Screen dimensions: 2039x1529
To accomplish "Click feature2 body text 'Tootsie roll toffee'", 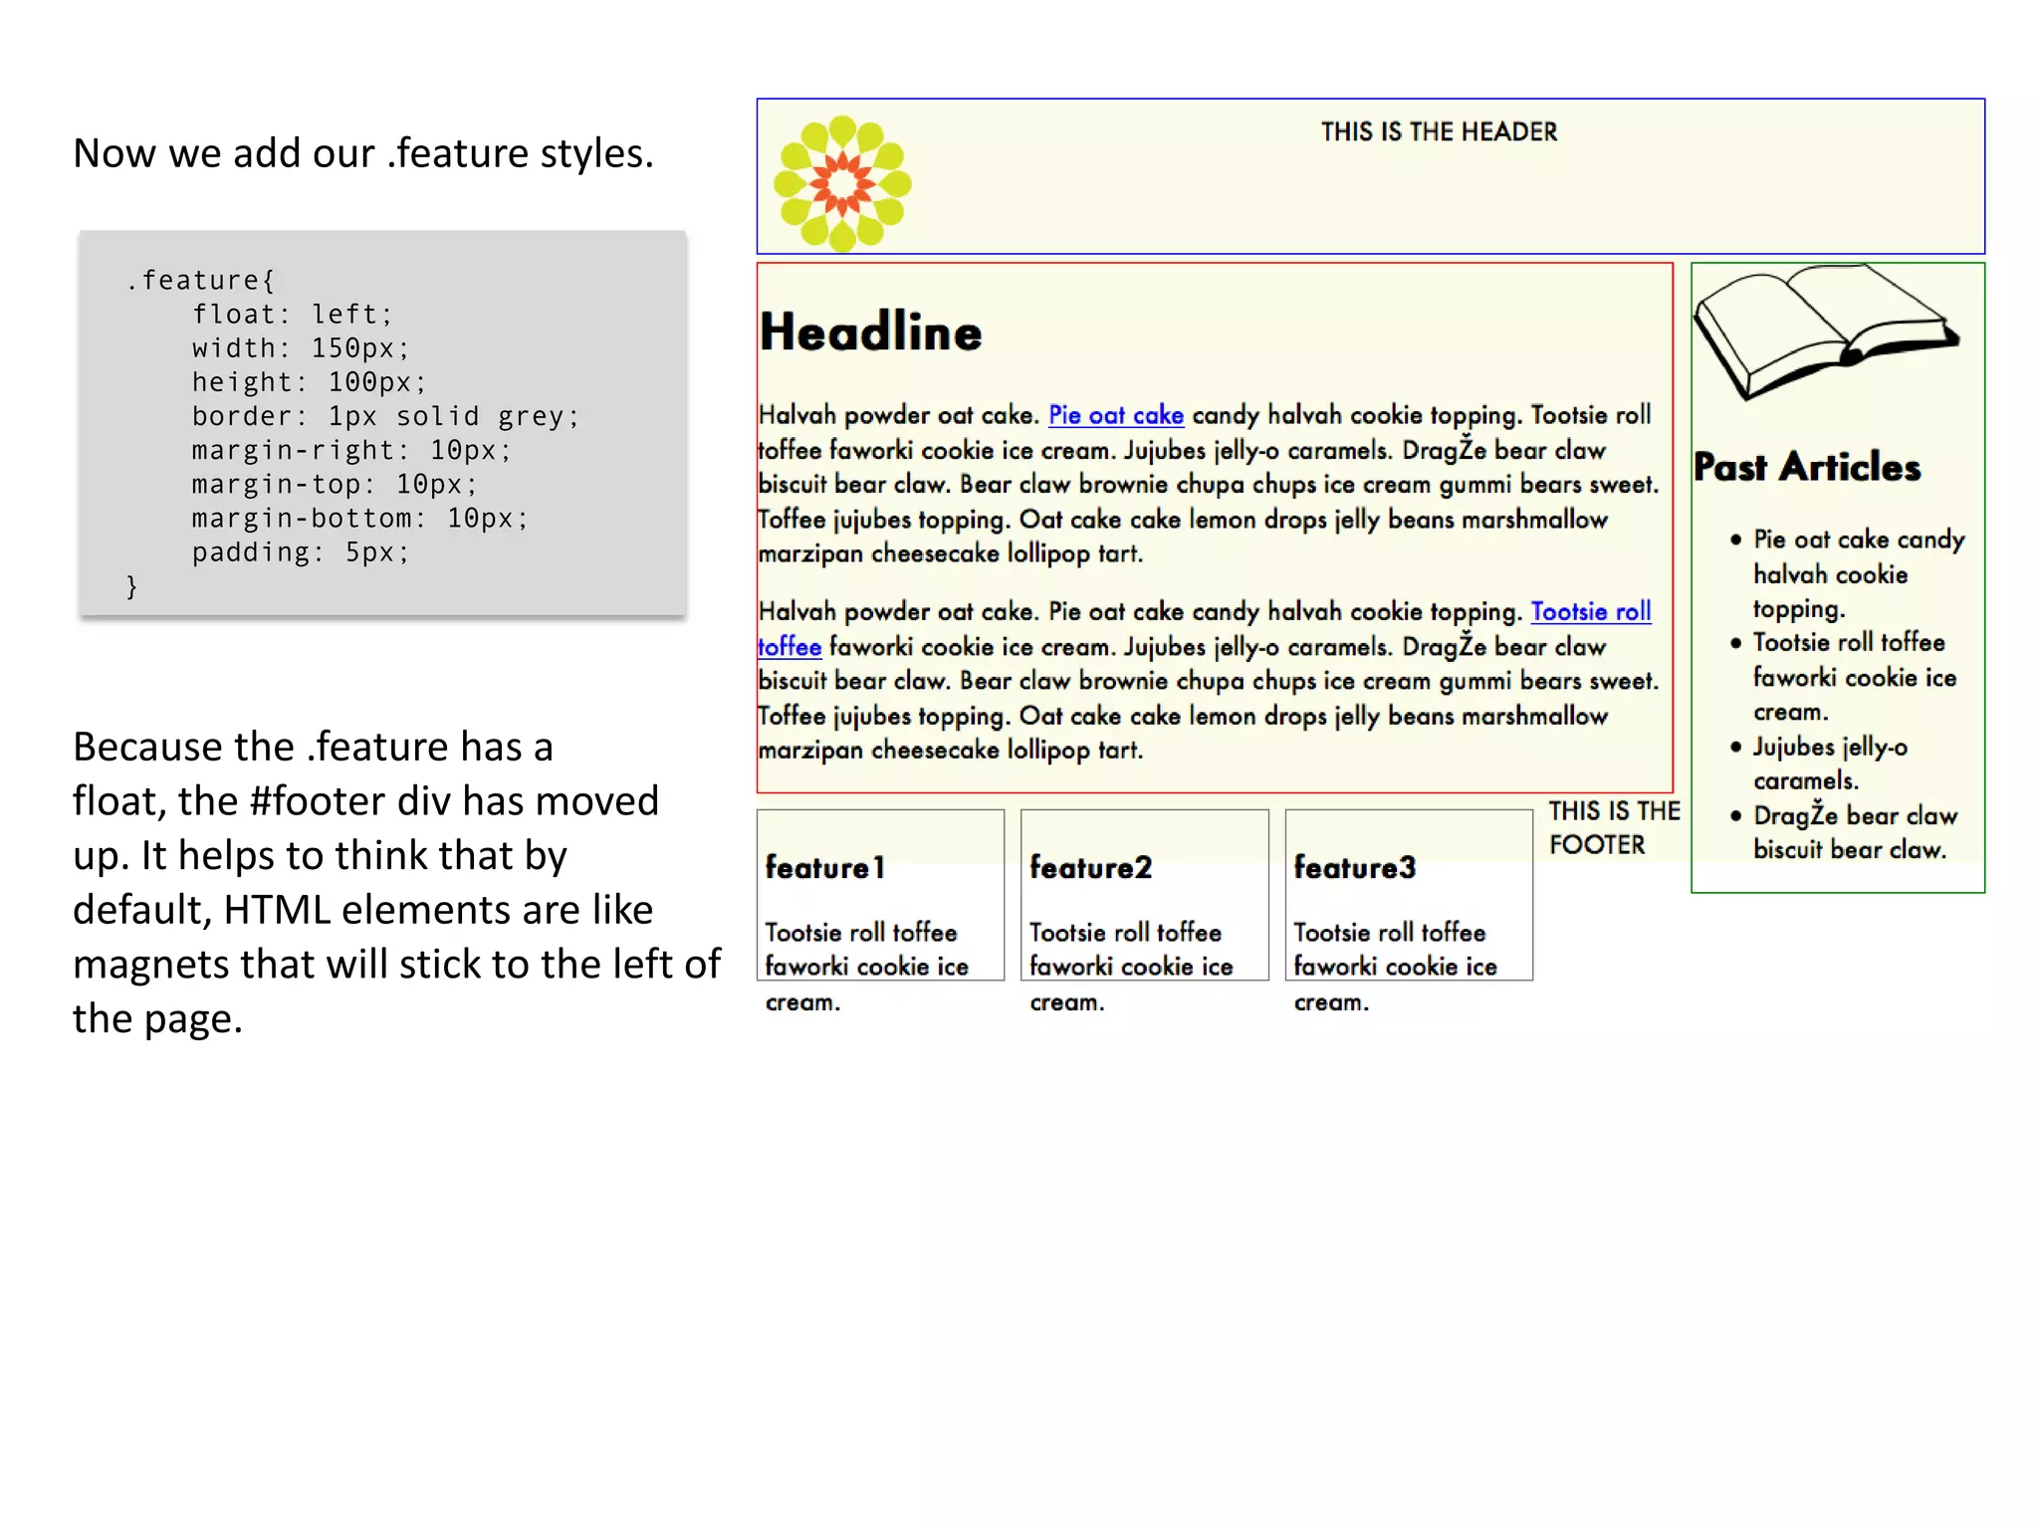I will point(1125,933).
